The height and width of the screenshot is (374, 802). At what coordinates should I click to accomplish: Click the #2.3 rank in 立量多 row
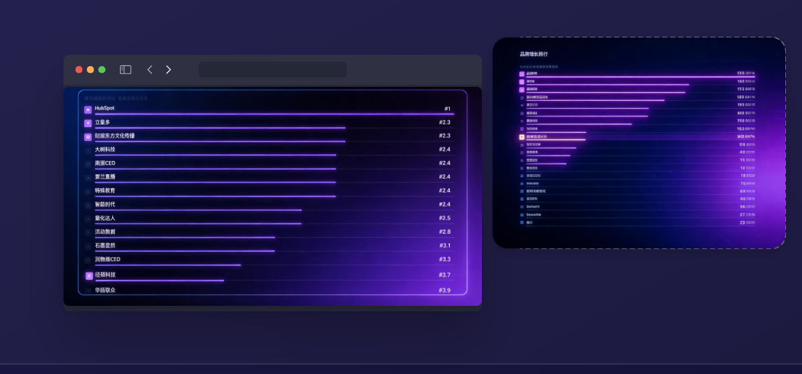(444, 122)
